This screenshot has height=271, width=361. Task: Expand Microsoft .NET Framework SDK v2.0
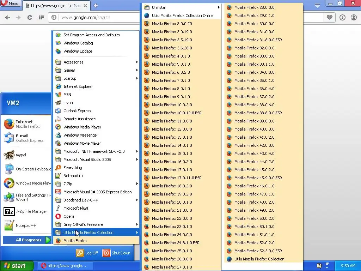[x=96, y=151]
